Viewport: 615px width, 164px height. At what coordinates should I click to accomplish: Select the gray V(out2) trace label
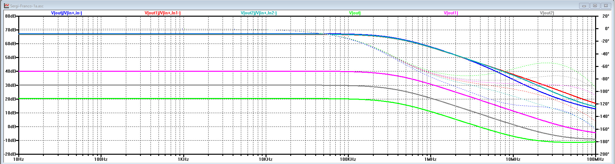[547, 13]
